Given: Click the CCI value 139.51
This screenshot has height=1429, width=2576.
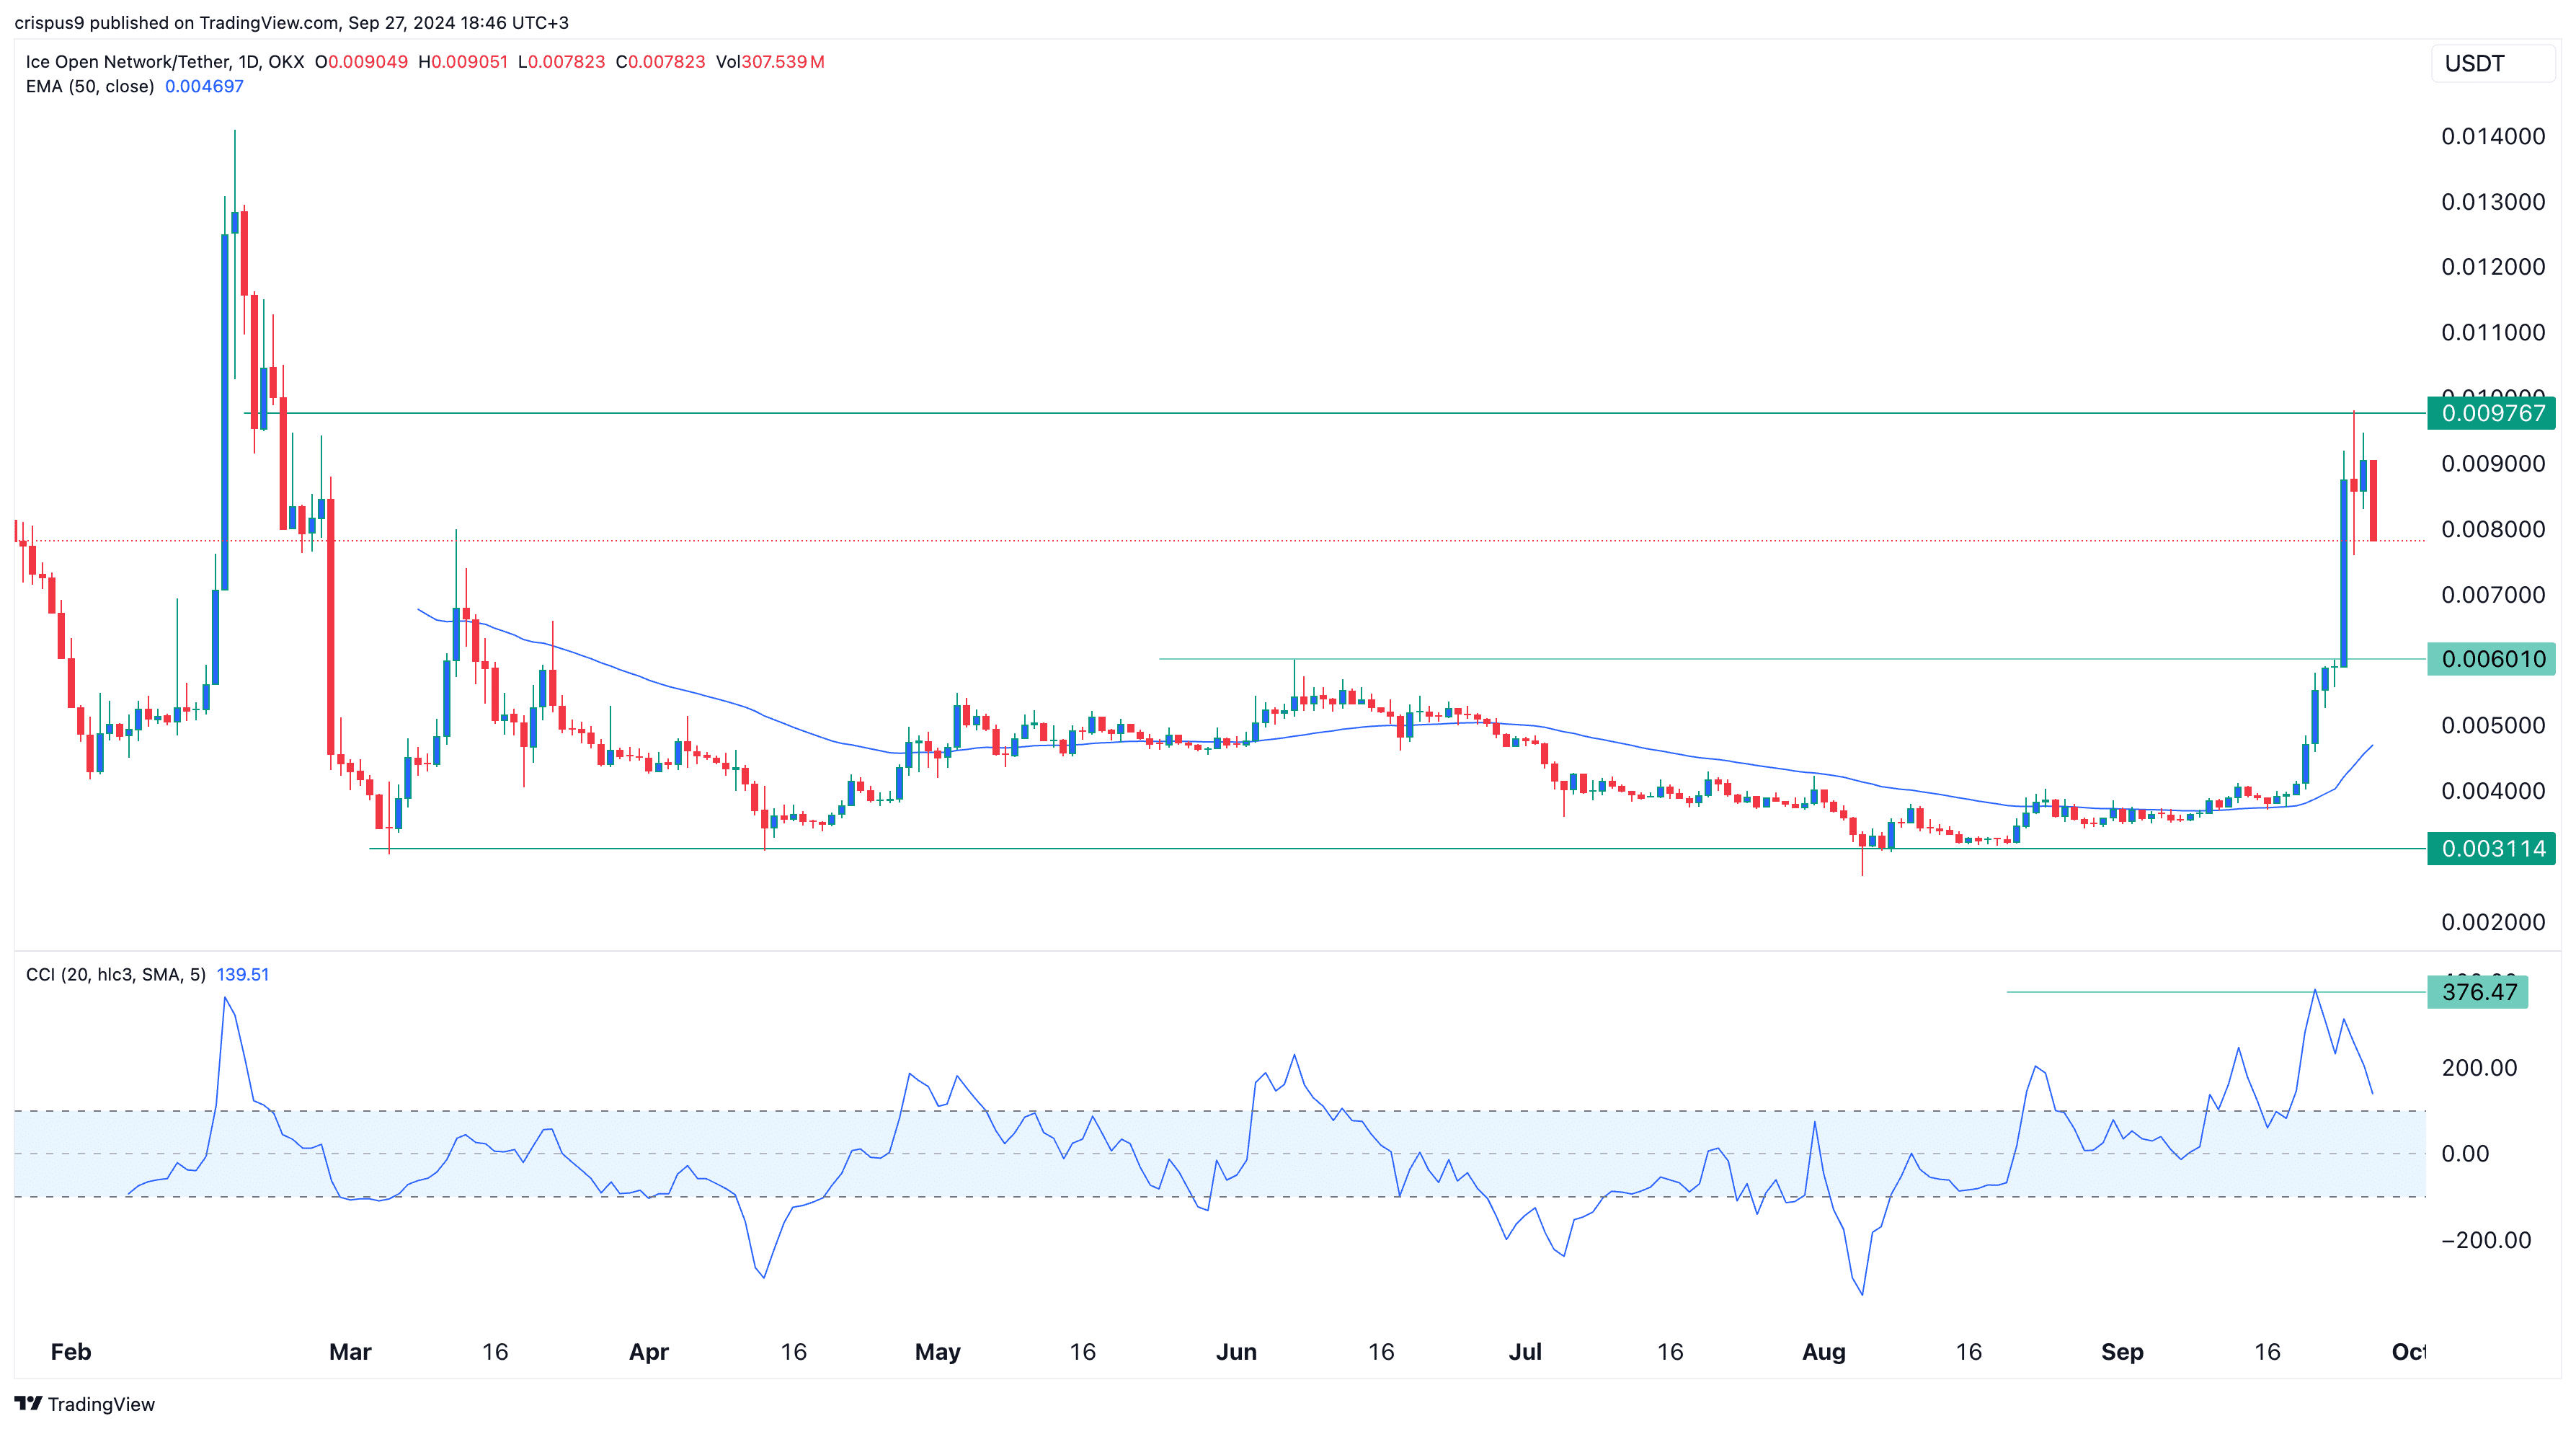Looking at the screenshot, I should (x=243, y=975).
